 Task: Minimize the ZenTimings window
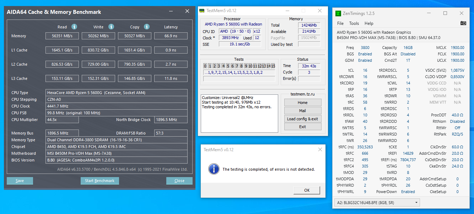click(x=429, y=13)
